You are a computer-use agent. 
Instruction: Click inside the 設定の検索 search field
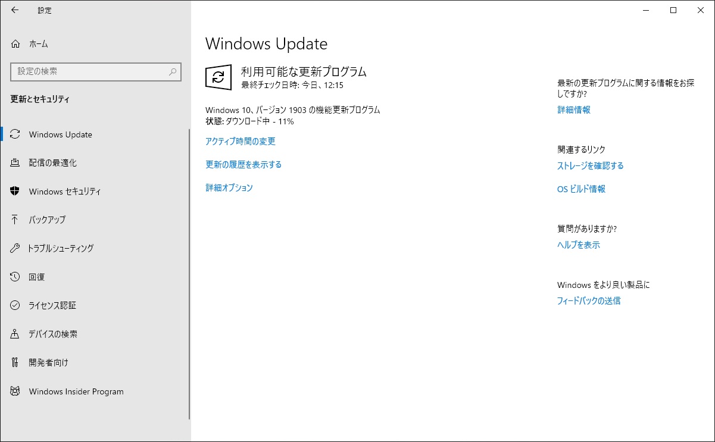[89, 71]
